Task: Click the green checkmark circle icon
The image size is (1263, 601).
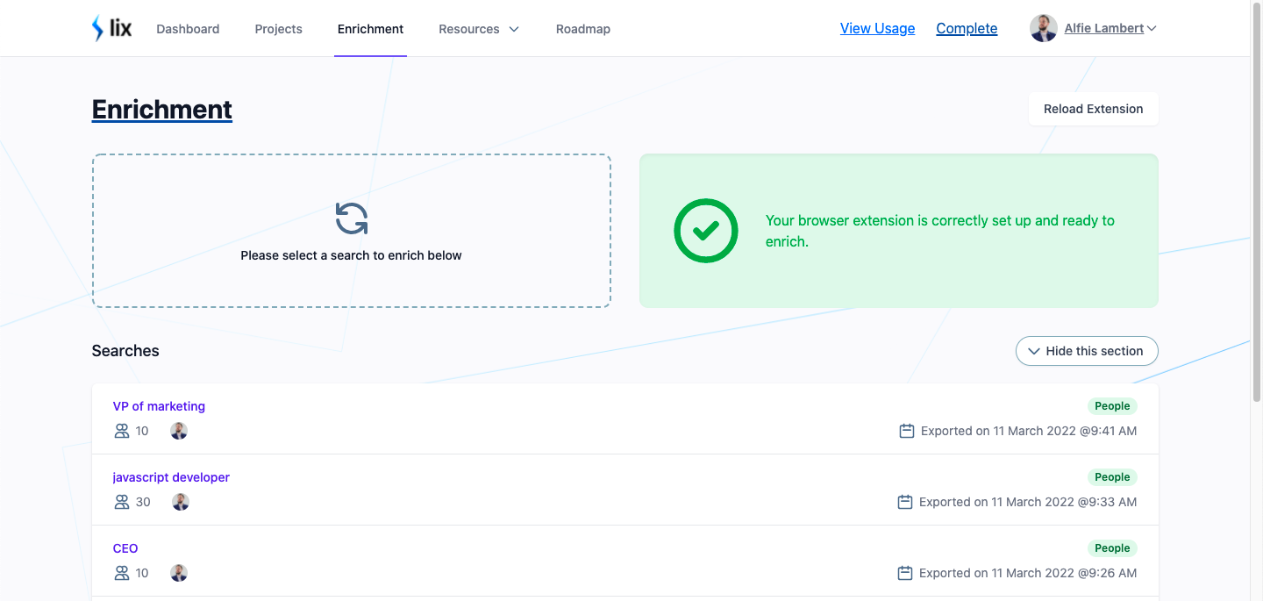Action: point(706,231)
